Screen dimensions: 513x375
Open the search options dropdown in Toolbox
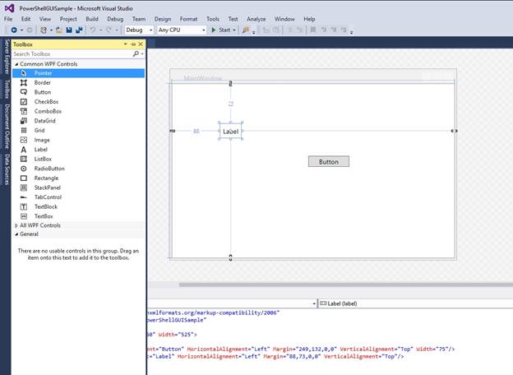click(142, 54)
